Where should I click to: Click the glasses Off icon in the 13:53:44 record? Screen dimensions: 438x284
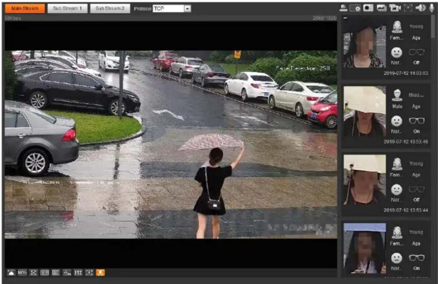coord(417,189)
